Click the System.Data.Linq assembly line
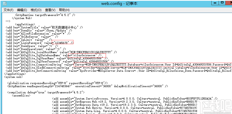The image size is (232, 114). click(125, 111)
